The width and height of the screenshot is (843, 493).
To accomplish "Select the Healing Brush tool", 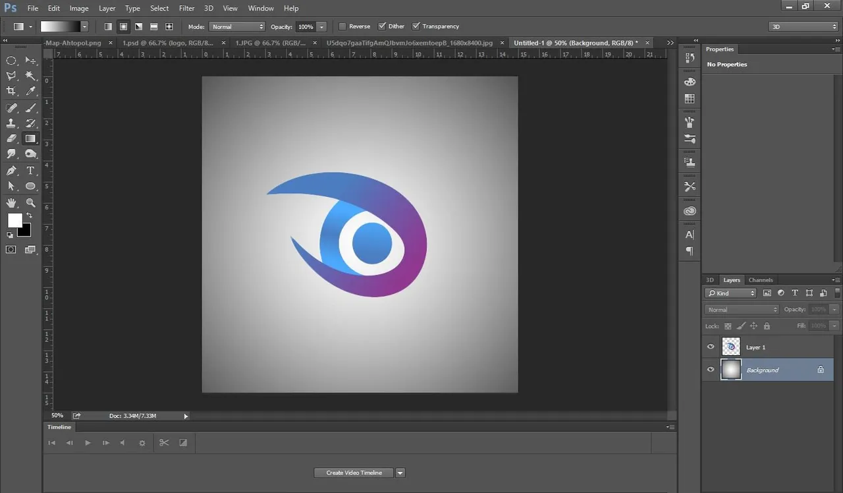I will 11,107.
